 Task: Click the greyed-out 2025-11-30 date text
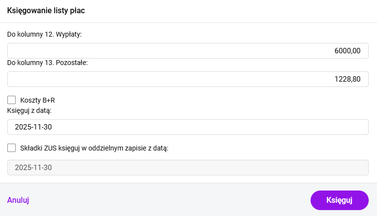[34, 168]
